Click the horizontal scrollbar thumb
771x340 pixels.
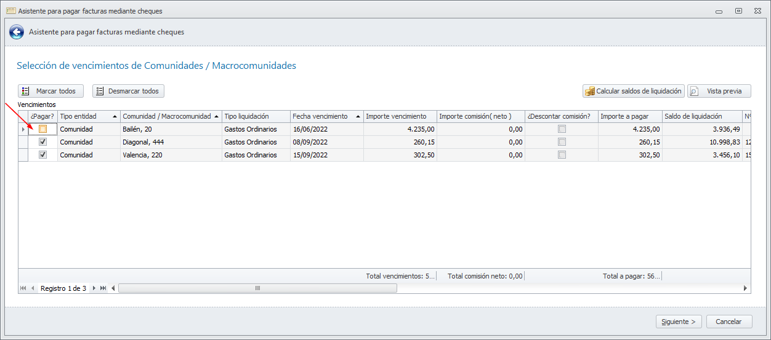(x=257, y=288)
